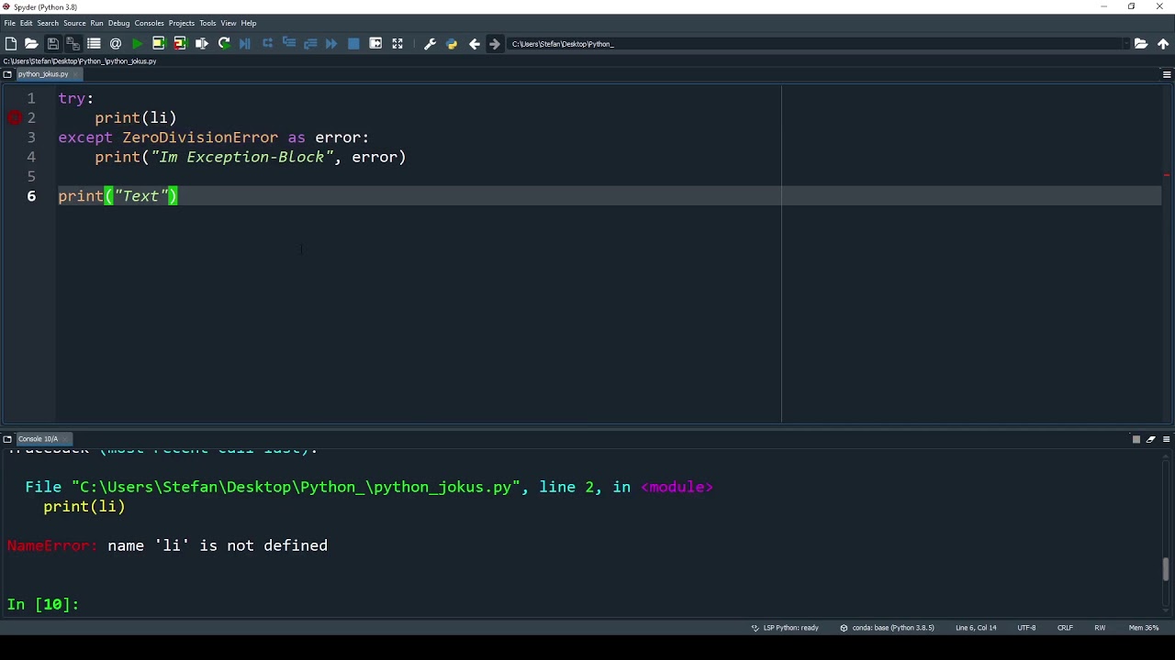Interrupt kernel with console stop square
Image resolution: width=1175 pixels, height=660 pixels.
(1136, 439)
